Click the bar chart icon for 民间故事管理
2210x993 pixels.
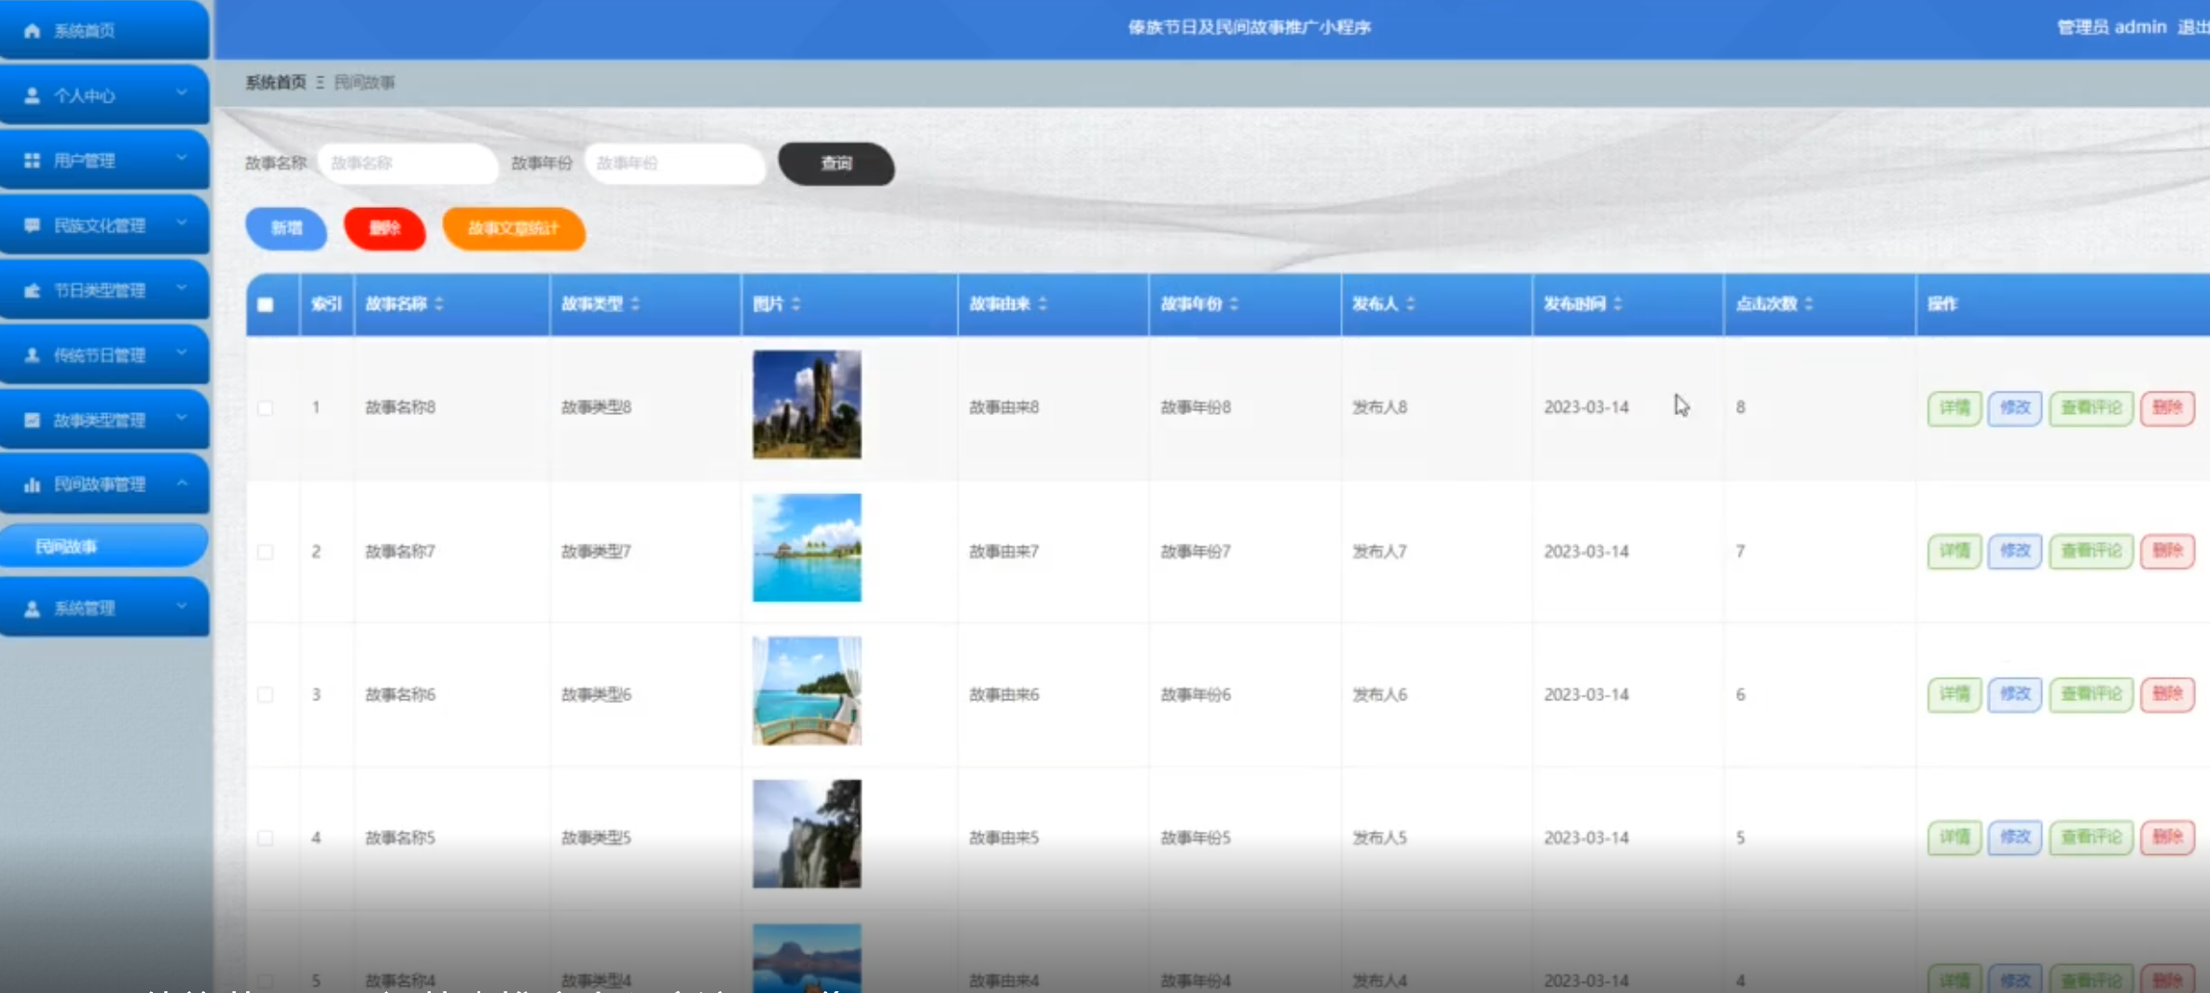click(x=32, y=484)
